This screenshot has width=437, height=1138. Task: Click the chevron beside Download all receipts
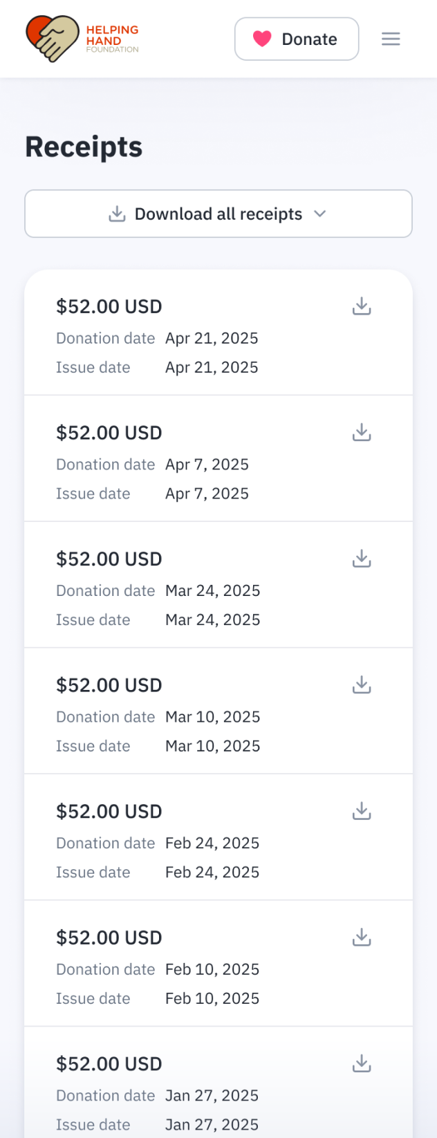pos(319,214)
